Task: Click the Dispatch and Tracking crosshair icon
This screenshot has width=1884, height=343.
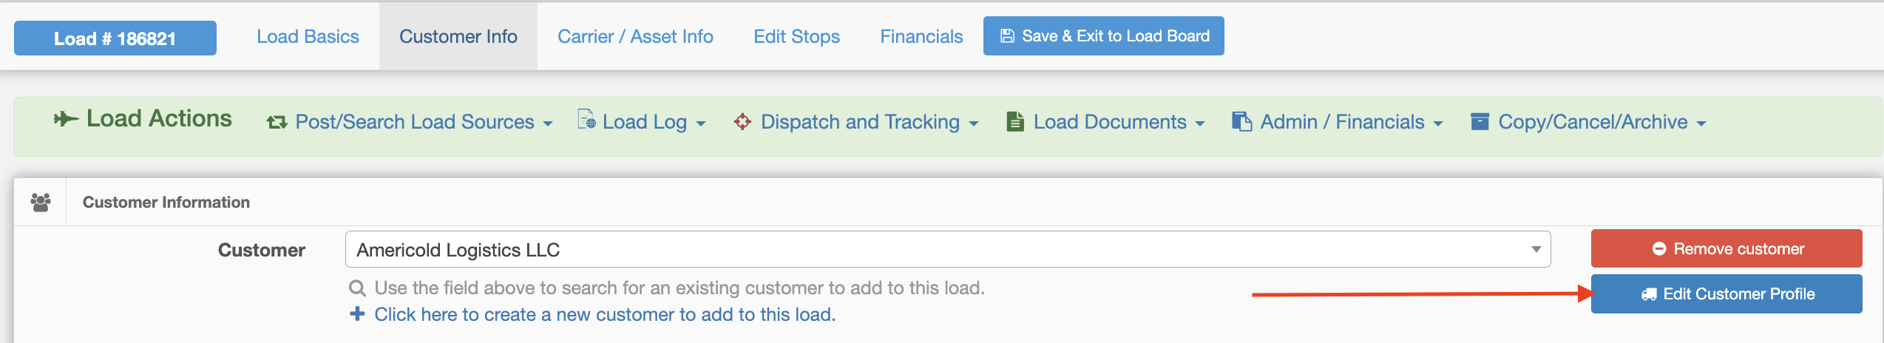Action: 742,122
